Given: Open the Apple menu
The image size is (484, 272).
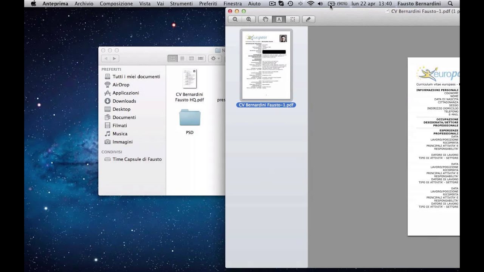Looking at the screenshot, I should coord(33,4).
